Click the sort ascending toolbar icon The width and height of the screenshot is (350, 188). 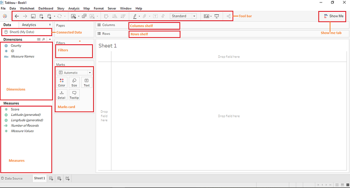point(115,16)
